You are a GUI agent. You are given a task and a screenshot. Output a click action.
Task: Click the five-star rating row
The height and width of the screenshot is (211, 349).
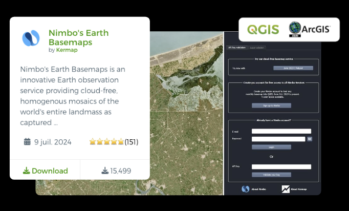pyautogui.click(x=106, y=142)
